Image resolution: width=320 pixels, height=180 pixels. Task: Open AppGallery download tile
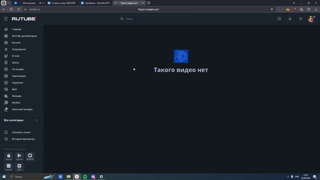(8, 166)
